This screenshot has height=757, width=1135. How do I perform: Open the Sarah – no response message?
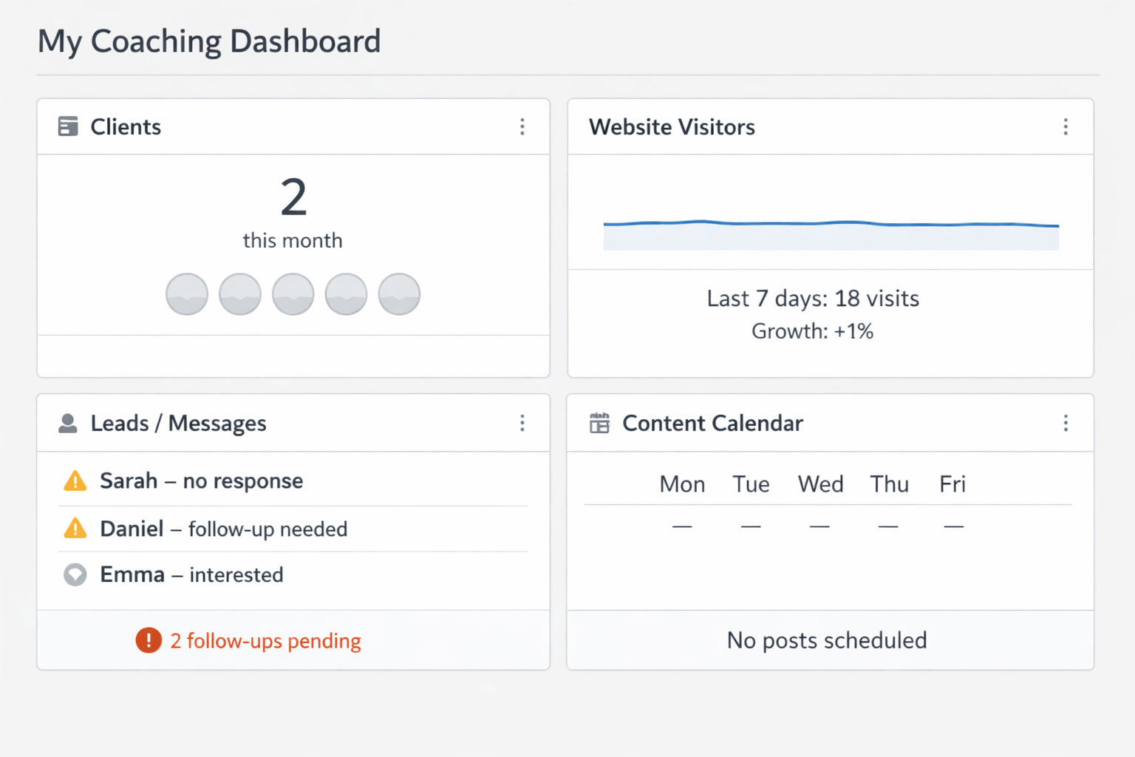201,481
